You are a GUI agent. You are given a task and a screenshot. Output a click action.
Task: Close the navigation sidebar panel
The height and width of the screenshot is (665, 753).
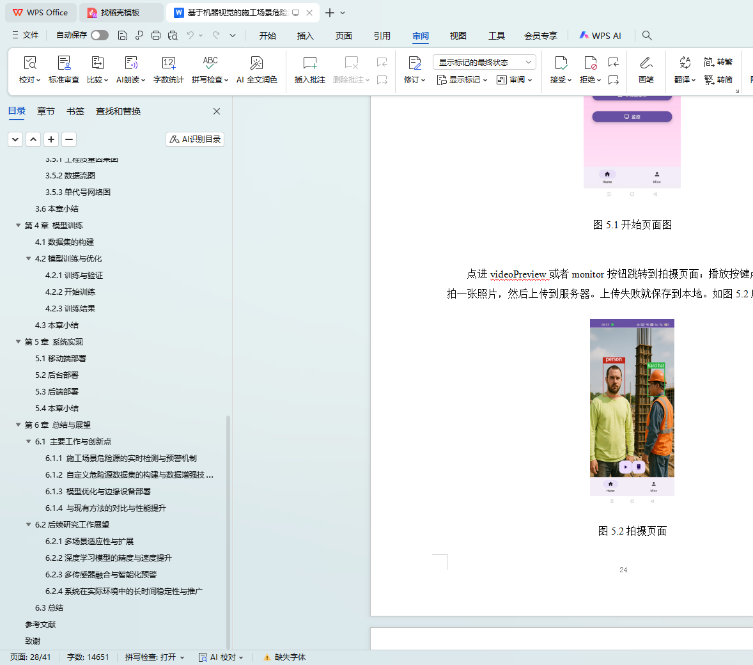pos(217,111)
